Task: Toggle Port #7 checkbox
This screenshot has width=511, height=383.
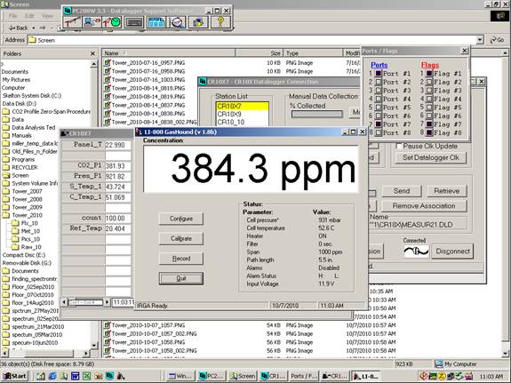Action: (x=379, y=124)
